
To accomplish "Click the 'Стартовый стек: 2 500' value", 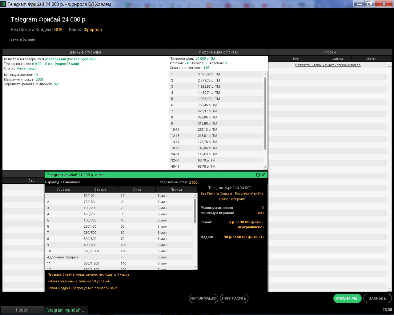I will click(x=193, y=182).
